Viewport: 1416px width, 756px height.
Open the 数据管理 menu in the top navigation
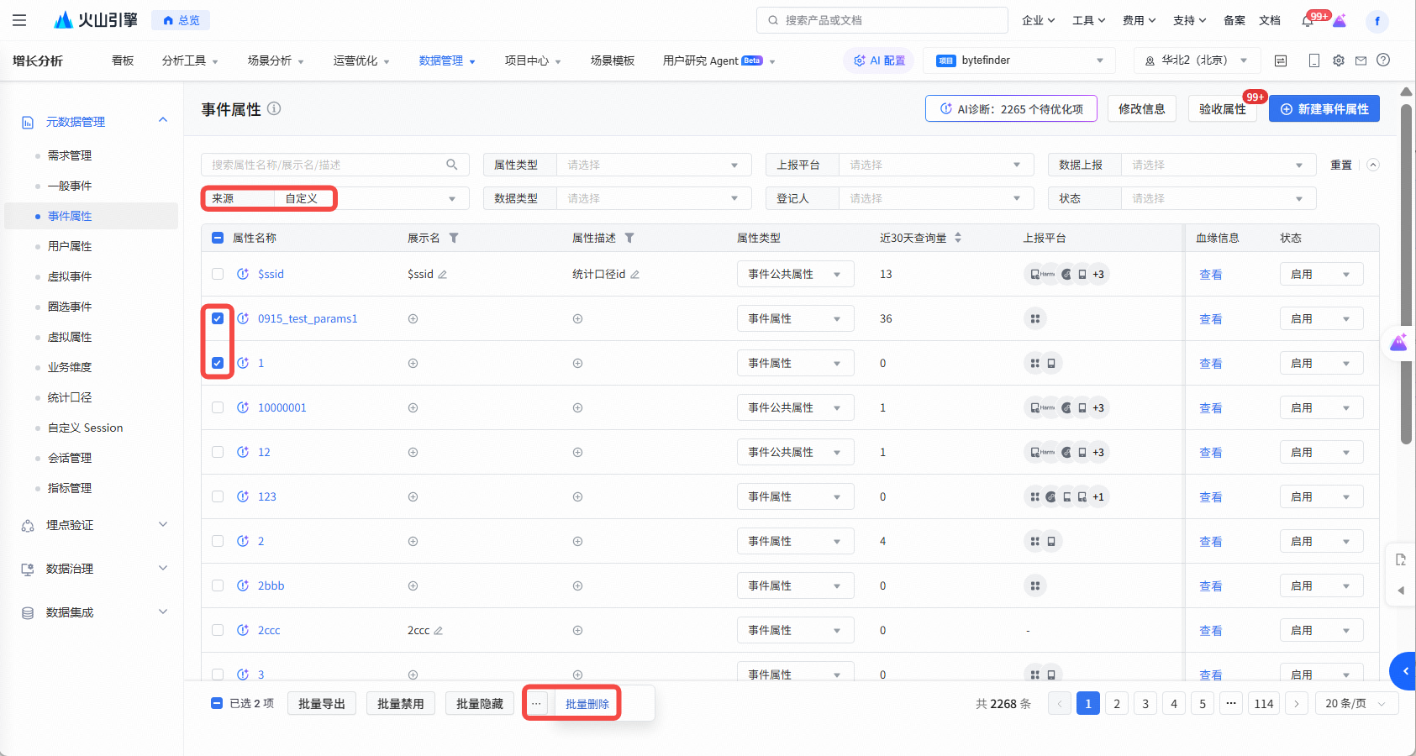pos(446,60)
